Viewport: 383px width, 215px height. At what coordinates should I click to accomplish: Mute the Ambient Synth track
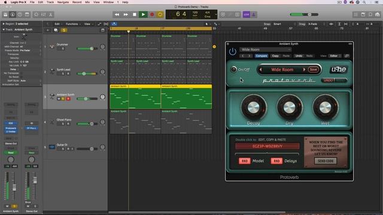pos(59,99)
